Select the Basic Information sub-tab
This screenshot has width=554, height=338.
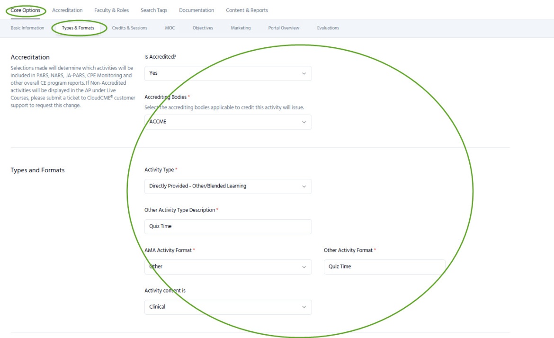[27, 28]
